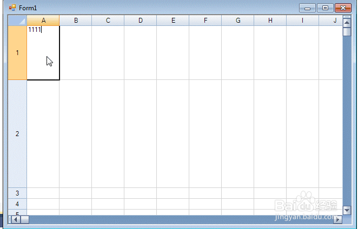This screenshot has height=229, width=358.
Task: Click the vertical scrollbar thumb
Action: click(x=347, y=31)
